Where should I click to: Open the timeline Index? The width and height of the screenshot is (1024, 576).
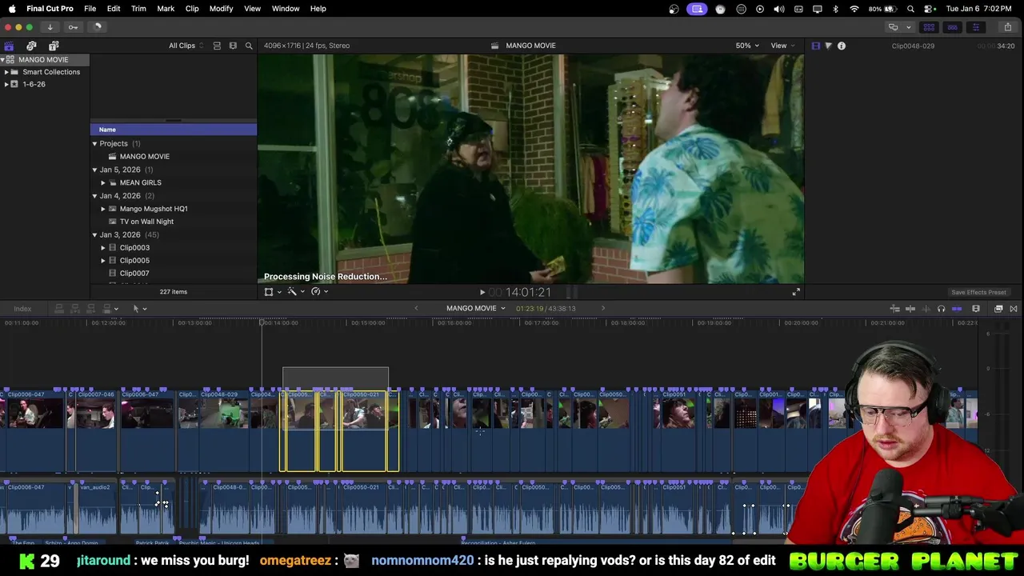22,309
